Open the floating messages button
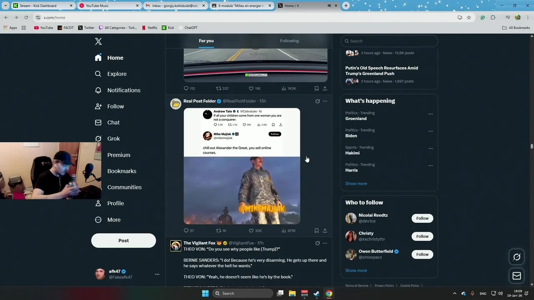This screenshot has width=534, height=300. [516, 276]
